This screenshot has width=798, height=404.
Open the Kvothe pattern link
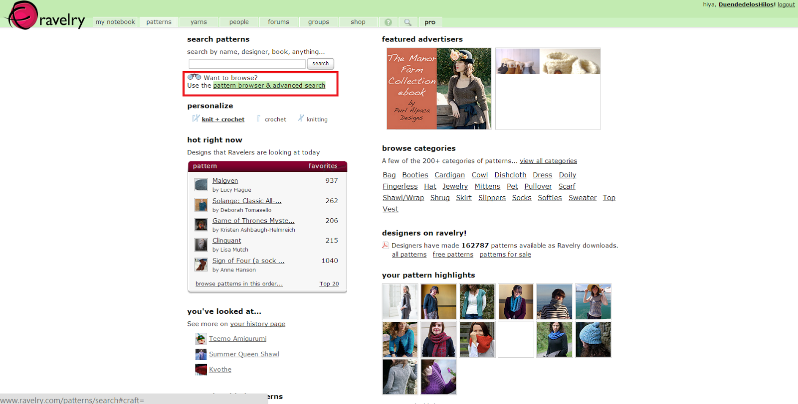220,370
